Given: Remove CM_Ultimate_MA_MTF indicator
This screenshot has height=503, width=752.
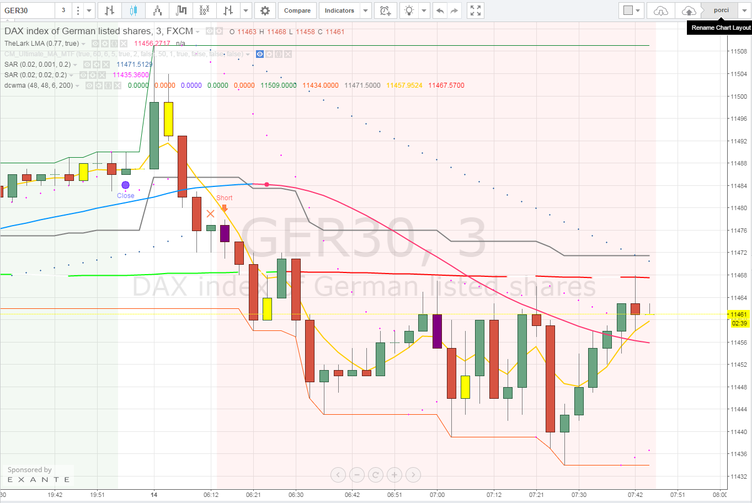Looking at the screenshot, I should (288, 54).
